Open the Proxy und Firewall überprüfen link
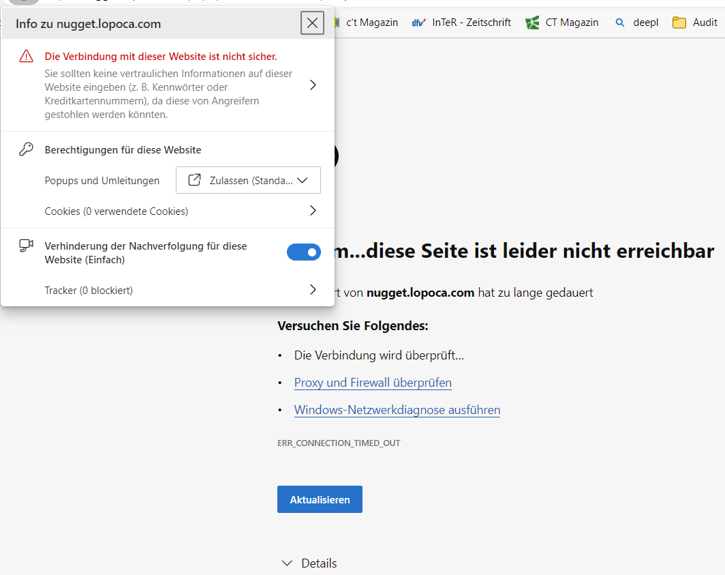This screenshot has height=575, width=725. click(x=373, y=383)
